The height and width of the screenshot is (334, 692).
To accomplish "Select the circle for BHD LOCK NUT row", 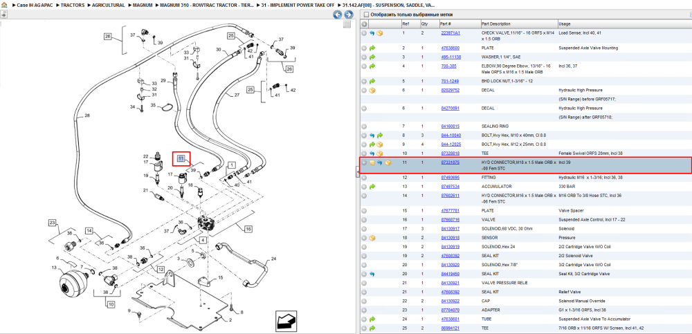I will tap(364, 81).
